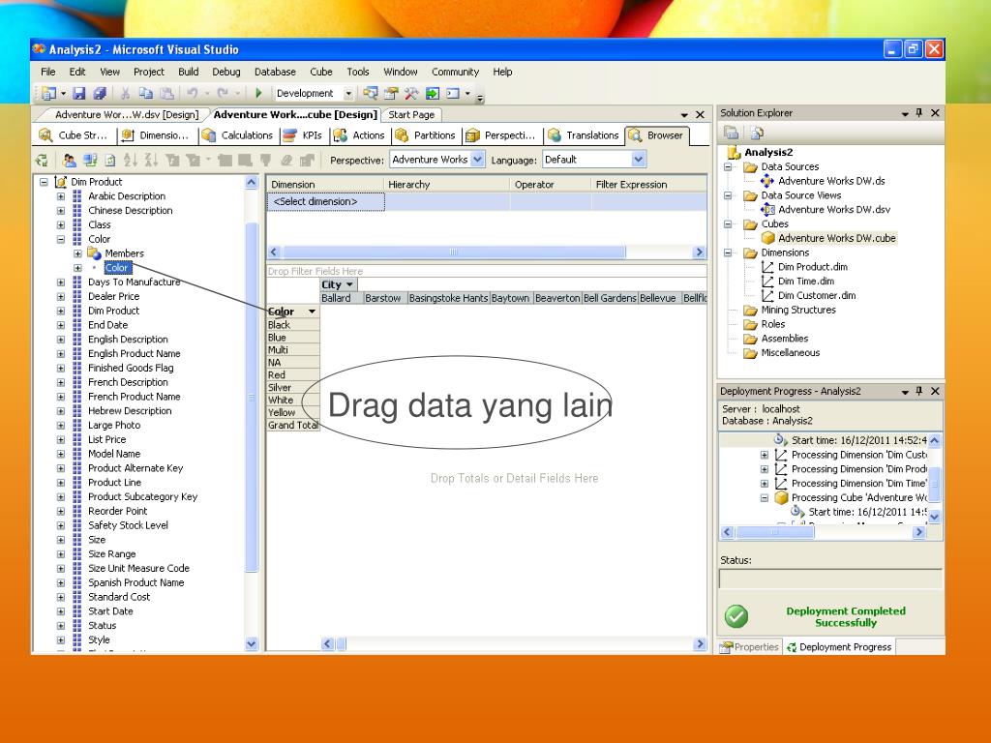Switch to Properties tab at bottom right
The height and width of the screenshot is (743, 991).
(750, 647)
